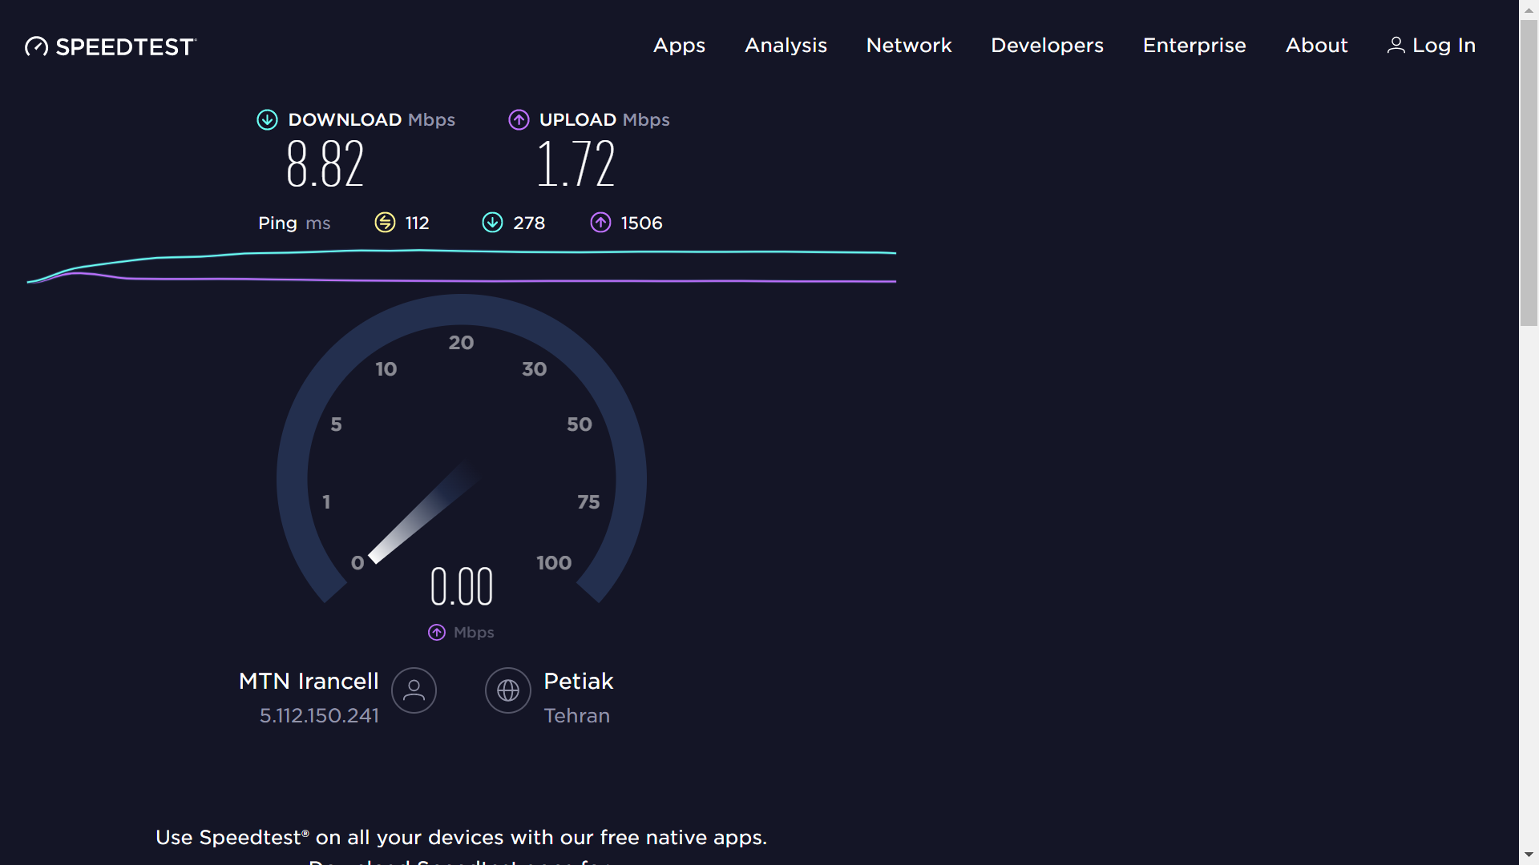
Task: Click the speedometer gauge needle
Action: coord(422,513)
